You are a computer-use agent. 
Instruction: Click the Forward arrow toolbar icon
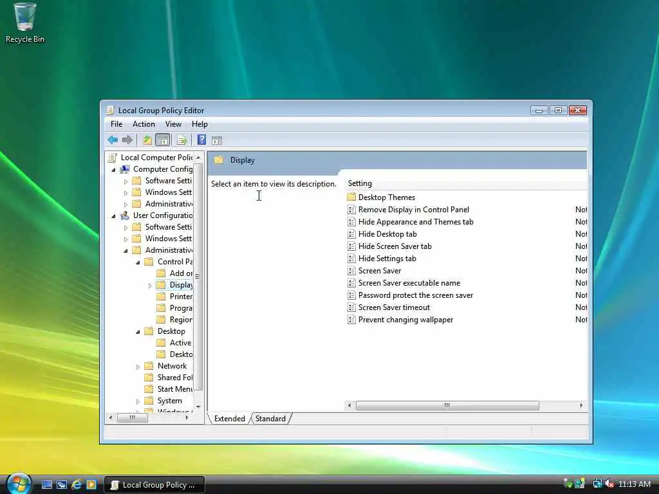[x=127, y=140]
